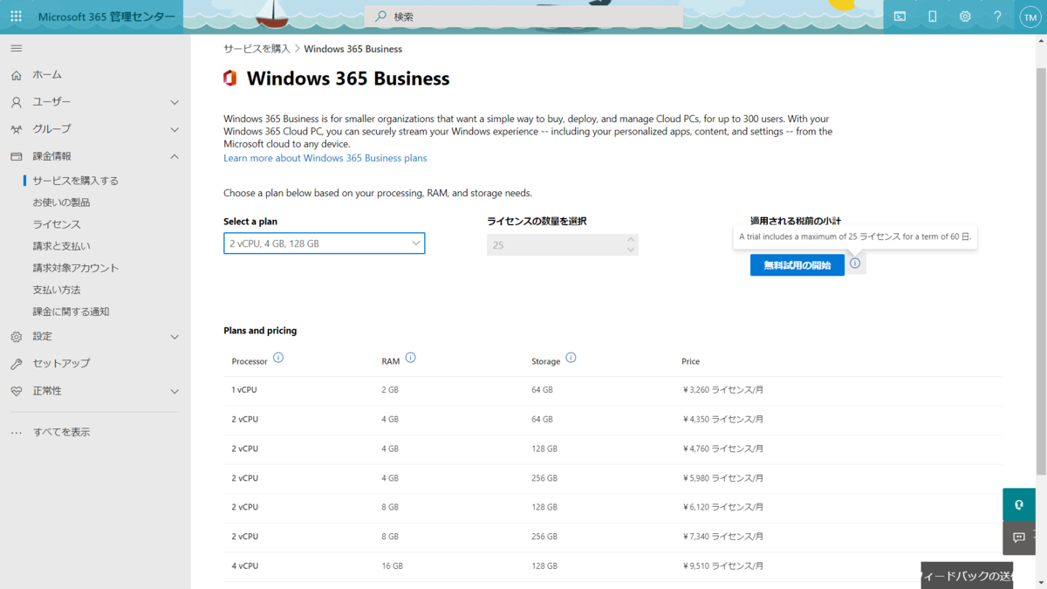Open 請求対象アカウント in the sidebar
Viewport: 1047px width, 589px height.
coord(76,268)
